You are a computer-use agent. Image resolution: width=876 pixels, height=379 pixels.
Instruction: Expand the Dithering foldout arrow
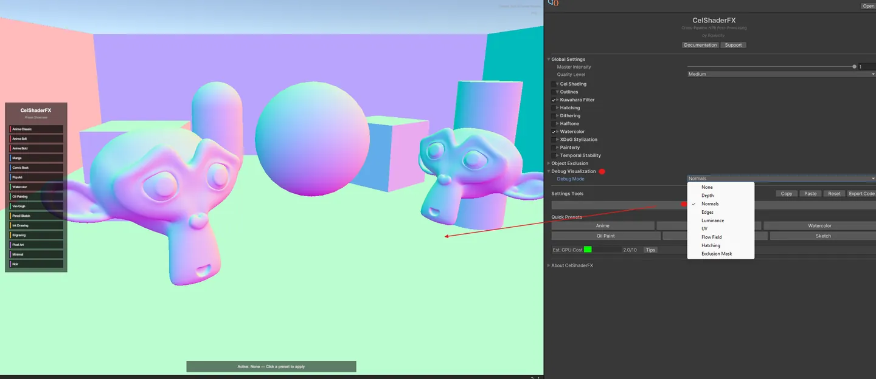(x=558, y=115)
